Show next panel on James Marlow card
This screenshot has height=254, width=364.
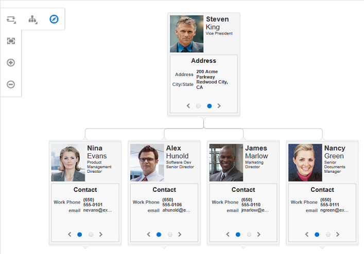coord(259,234)
